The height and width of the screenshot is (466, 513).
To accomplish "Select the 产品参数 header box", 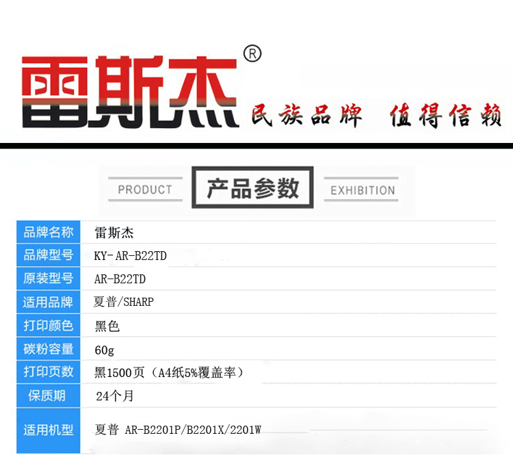I will 252,187.
